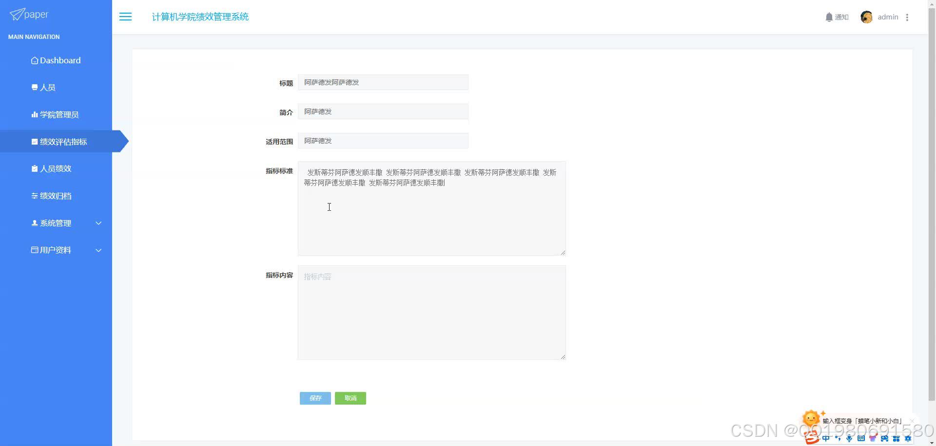Click the 人员 sidebar icon
This screenshot has height=446, width=936.
(x=35, y=88)
